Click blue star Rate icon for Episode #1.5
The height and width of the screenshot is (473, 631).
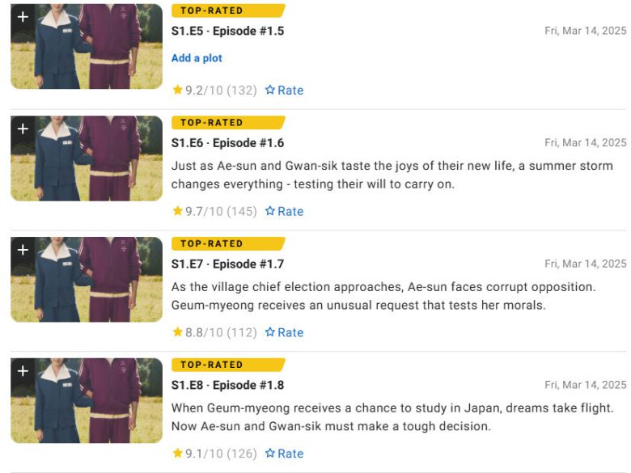coord(270,91)
